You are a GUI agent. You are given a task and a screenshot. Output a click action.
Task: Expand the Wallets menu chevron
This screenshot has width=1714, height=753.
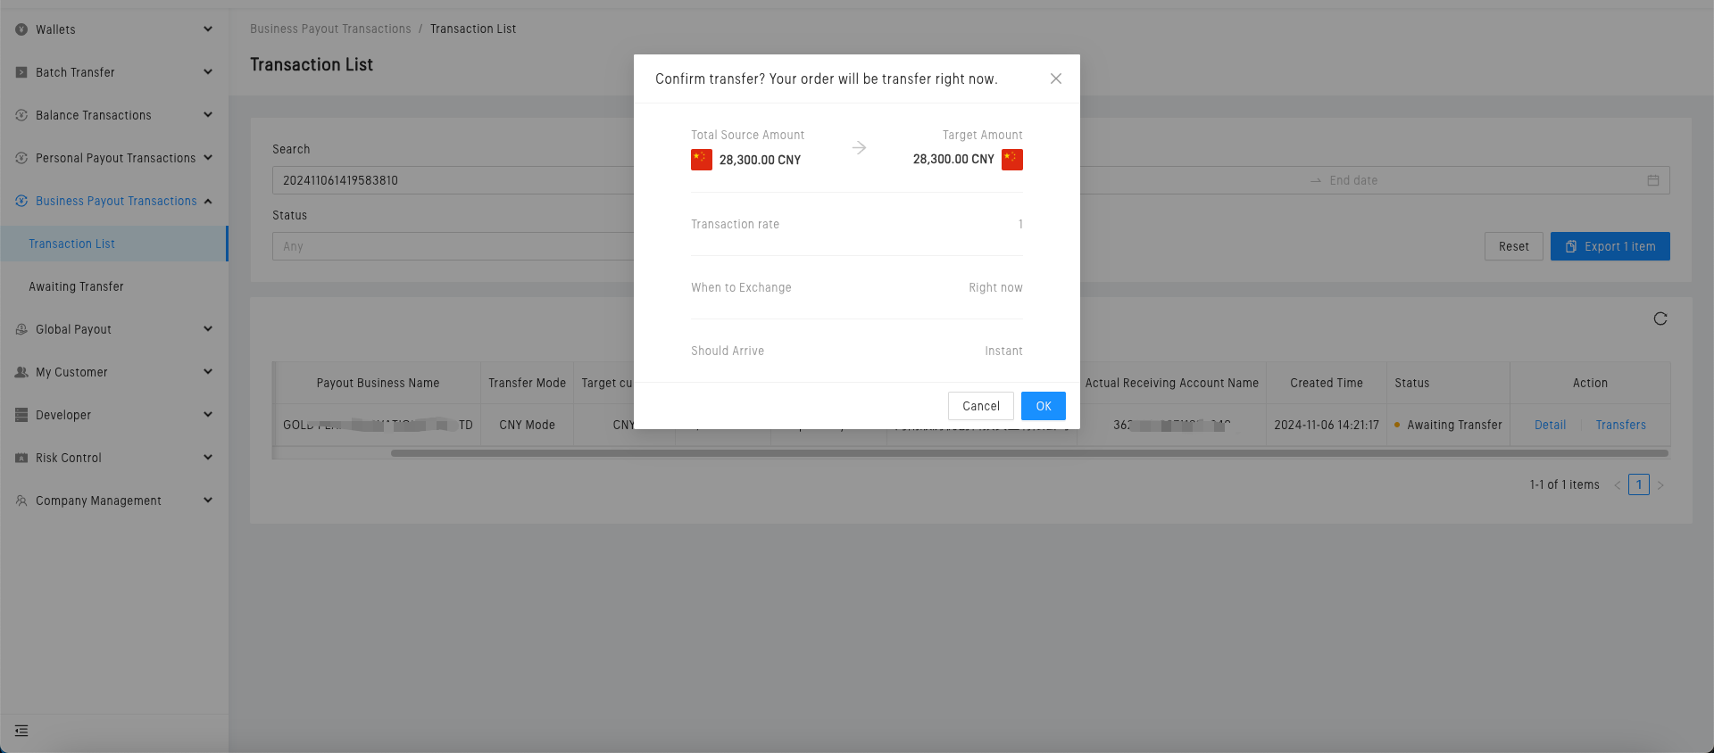(208, 29)
